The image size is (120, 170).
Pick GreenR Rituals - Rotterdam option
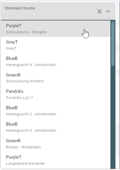[x=55, y=144]
